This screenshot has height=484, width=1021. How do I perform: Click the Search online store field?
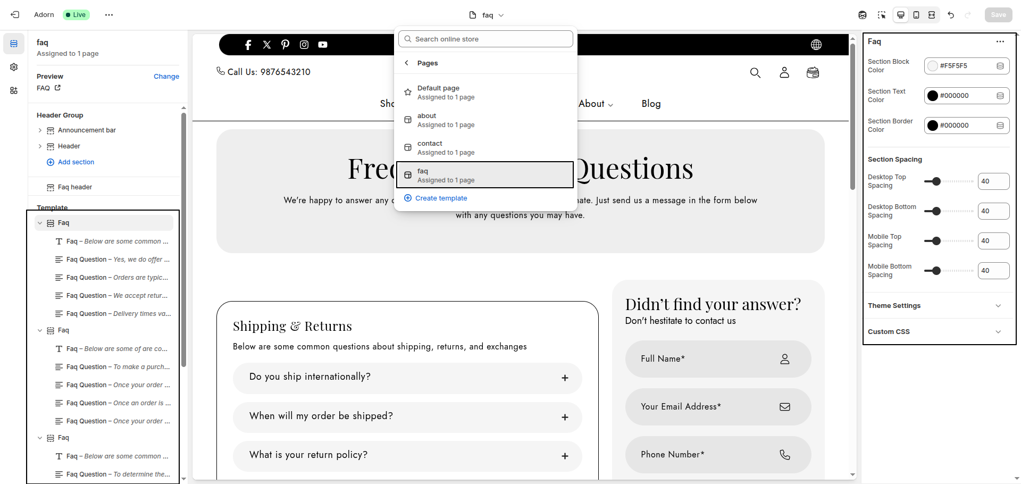tap(486, 39)
